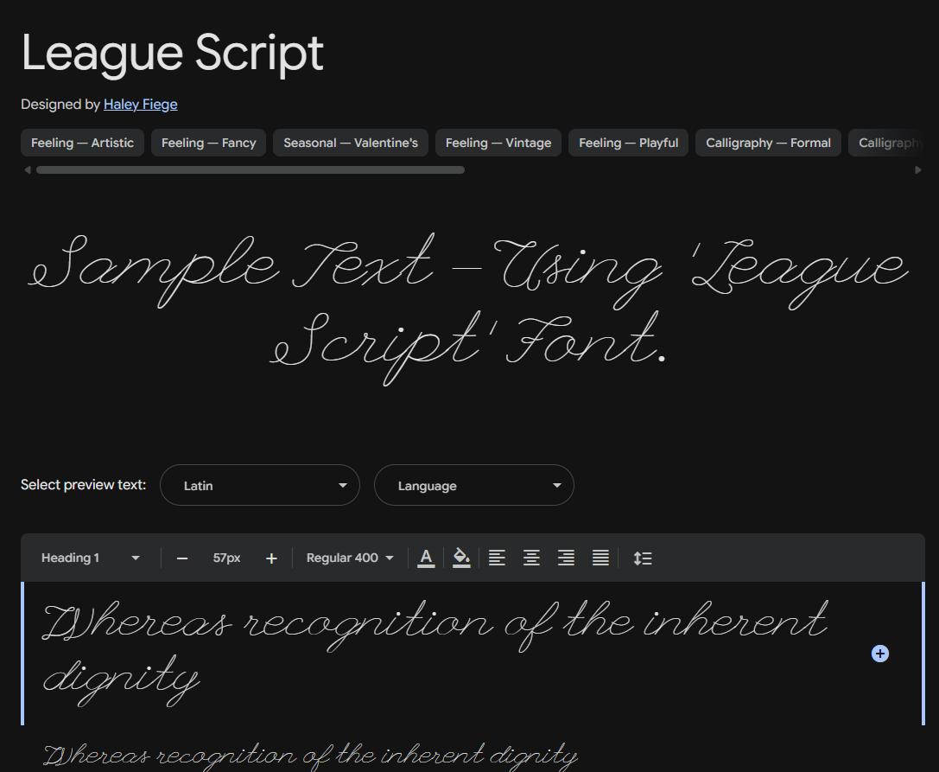Click the smaller 'Whereas recognition' preview line

(310, 756)
